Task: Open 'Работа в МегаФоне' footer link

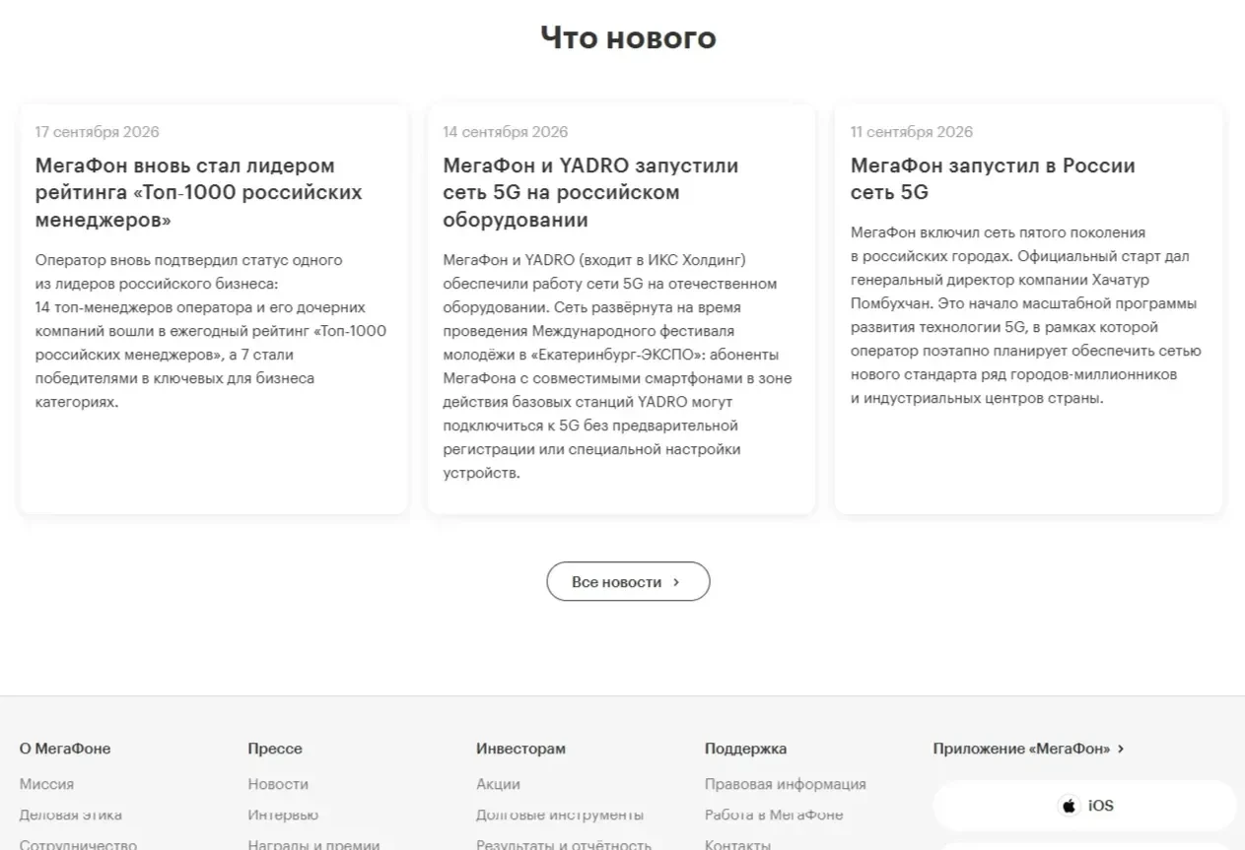Action: pyautogui.click(x=774, y=815)
